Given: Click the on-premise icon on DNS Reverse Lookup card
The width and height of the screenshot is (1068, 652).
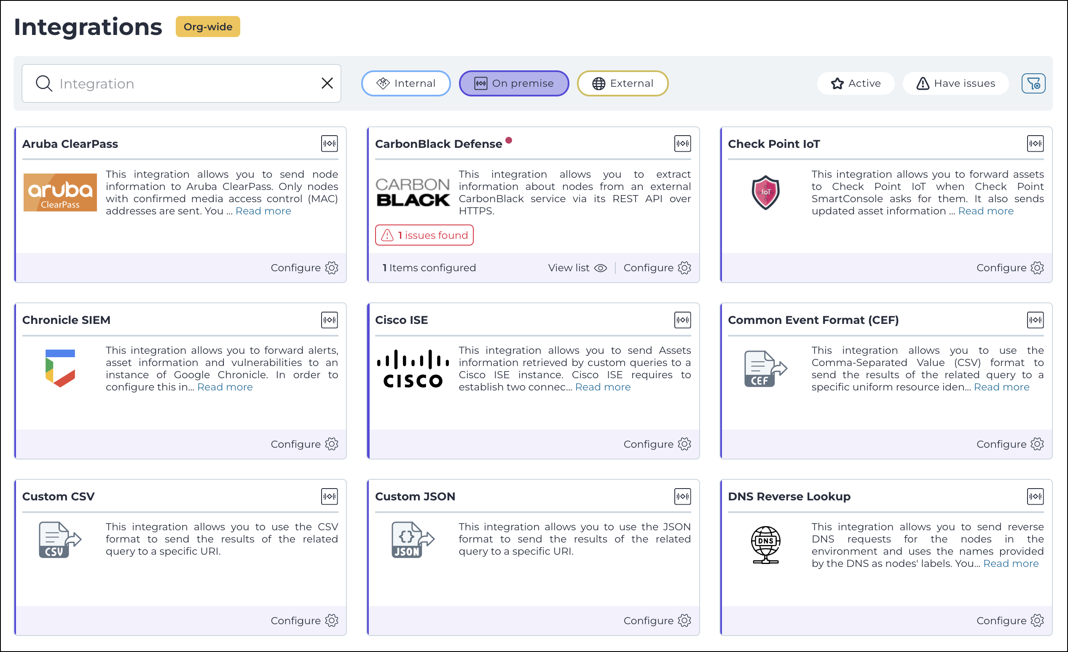Looking at the screenshot, I should coord(1035,496).
